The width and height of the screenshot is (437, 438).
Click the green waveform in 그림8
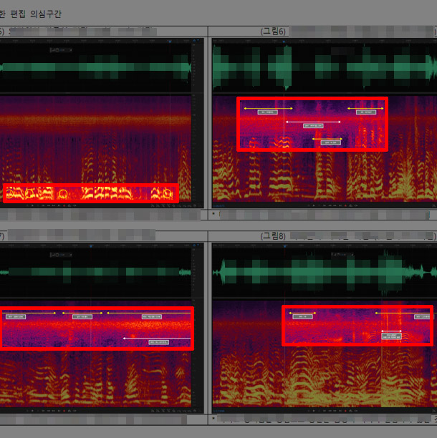(x=322, y=273)
